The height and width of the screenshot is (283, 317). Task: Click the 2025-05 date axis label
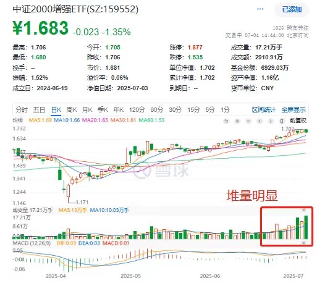pyautogui.click(x=130, y=276)
